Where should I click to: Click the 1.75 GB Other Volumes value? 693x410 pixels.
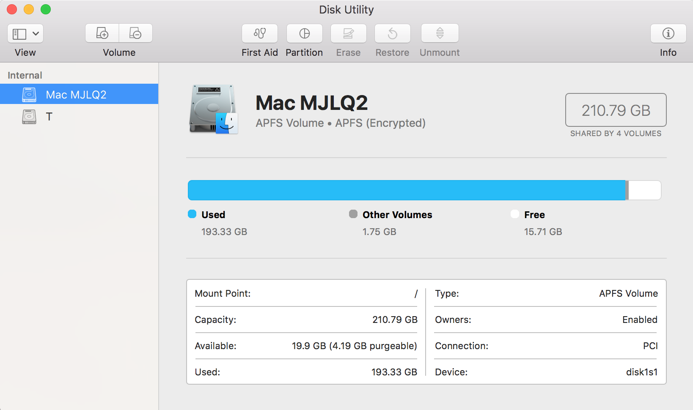tap(379, 232)
